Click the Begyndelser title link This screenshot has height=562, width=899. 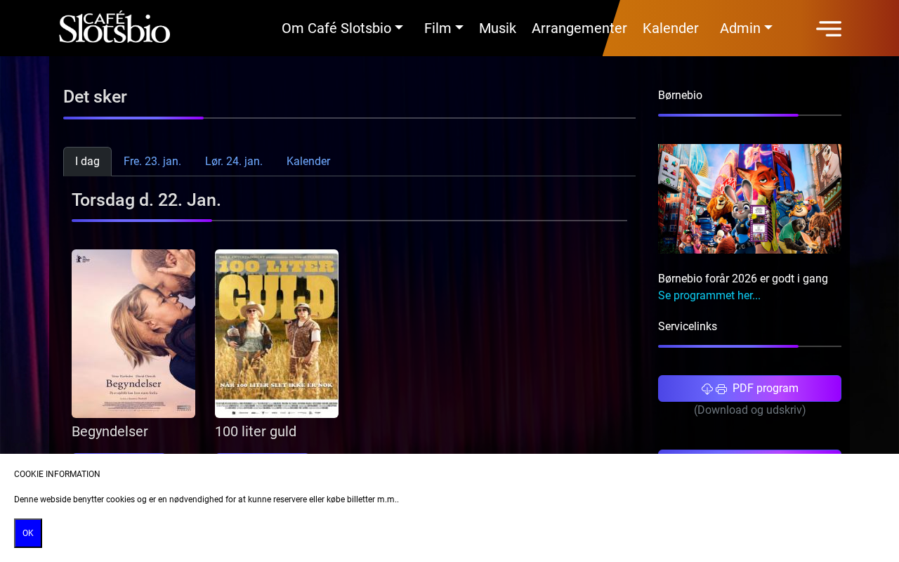pos(110,431)
